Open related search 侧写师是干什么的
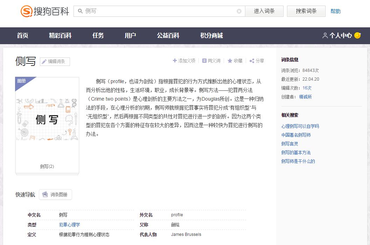Viewport: 370px width, 245px height. click(x=298, y=161)
